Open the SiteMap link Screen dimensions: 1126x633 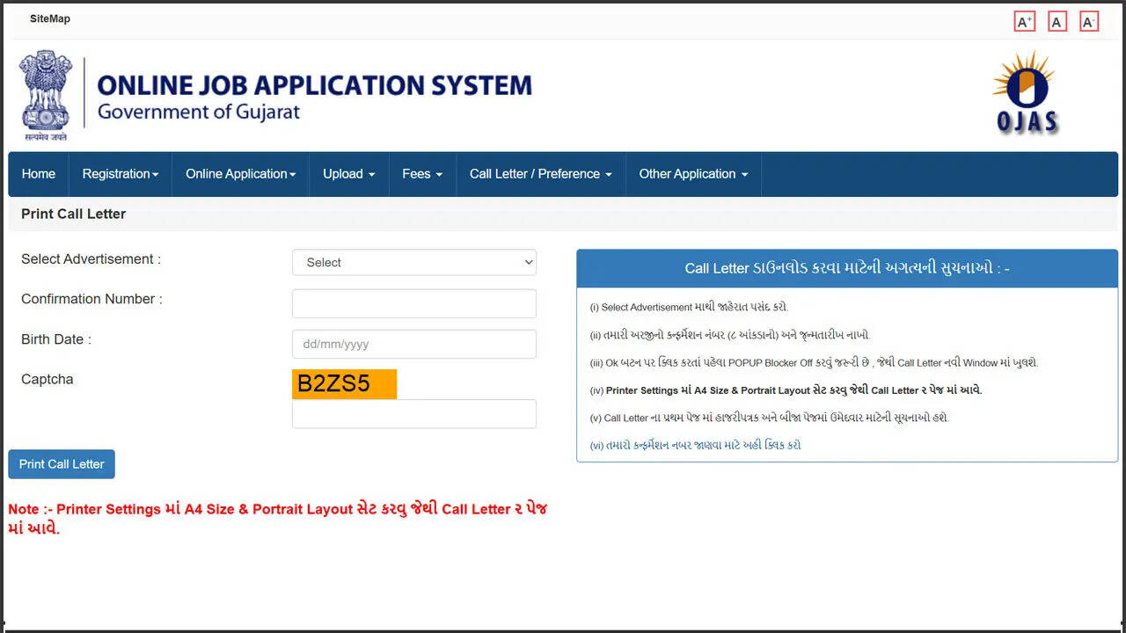click(50, 18)
